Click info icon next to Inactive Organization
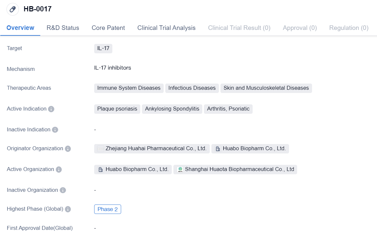 click(x=63, y=190)
